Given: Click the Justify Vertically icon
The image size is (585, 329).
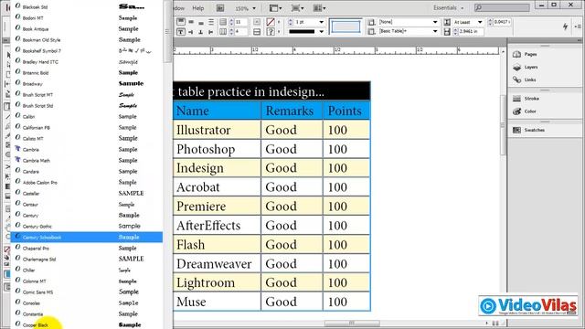Looking at the screenshot, I should point(211,22).
